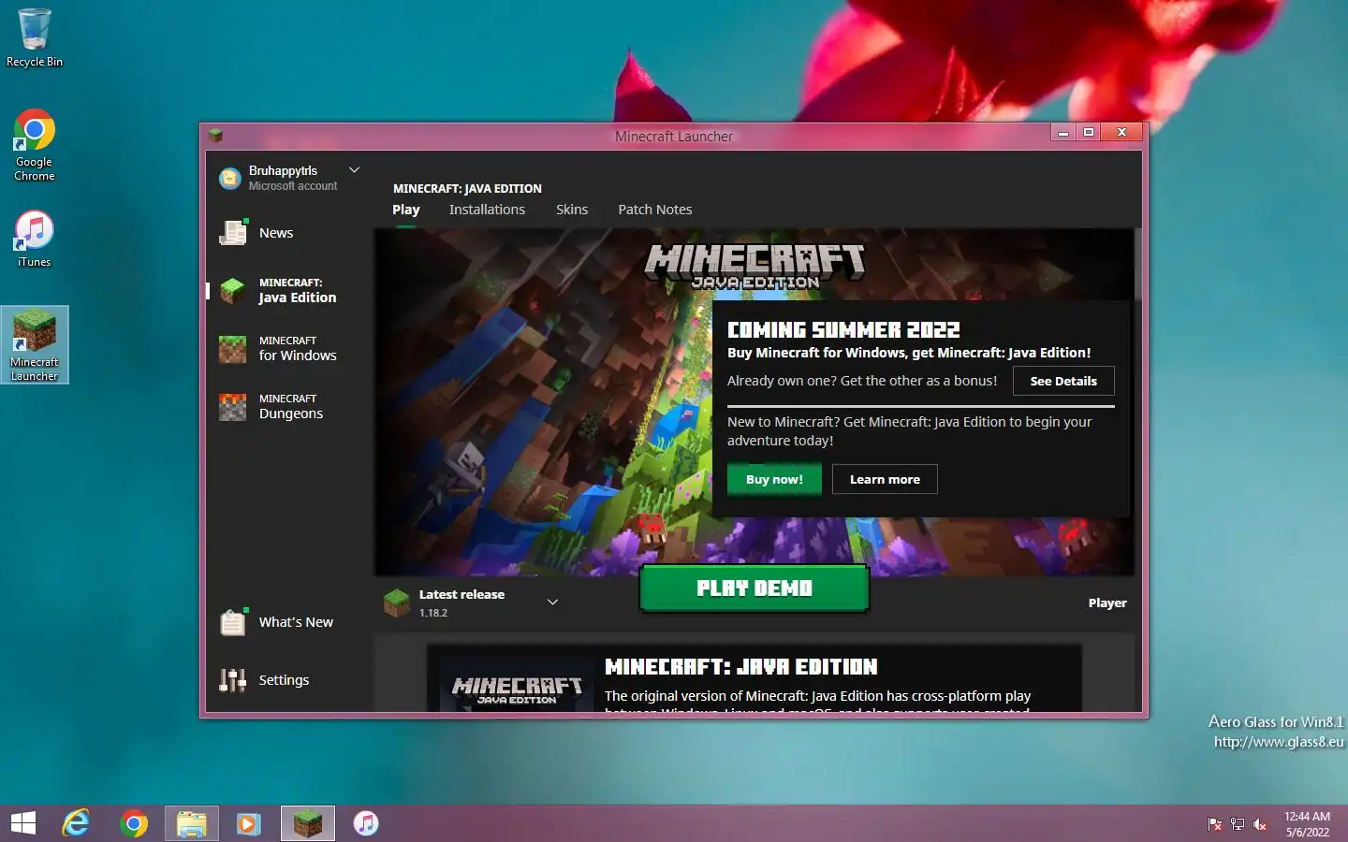The image size is (1348, 842).
Task: Switch to the Patch Notes tab
Action: pos(654,210)
